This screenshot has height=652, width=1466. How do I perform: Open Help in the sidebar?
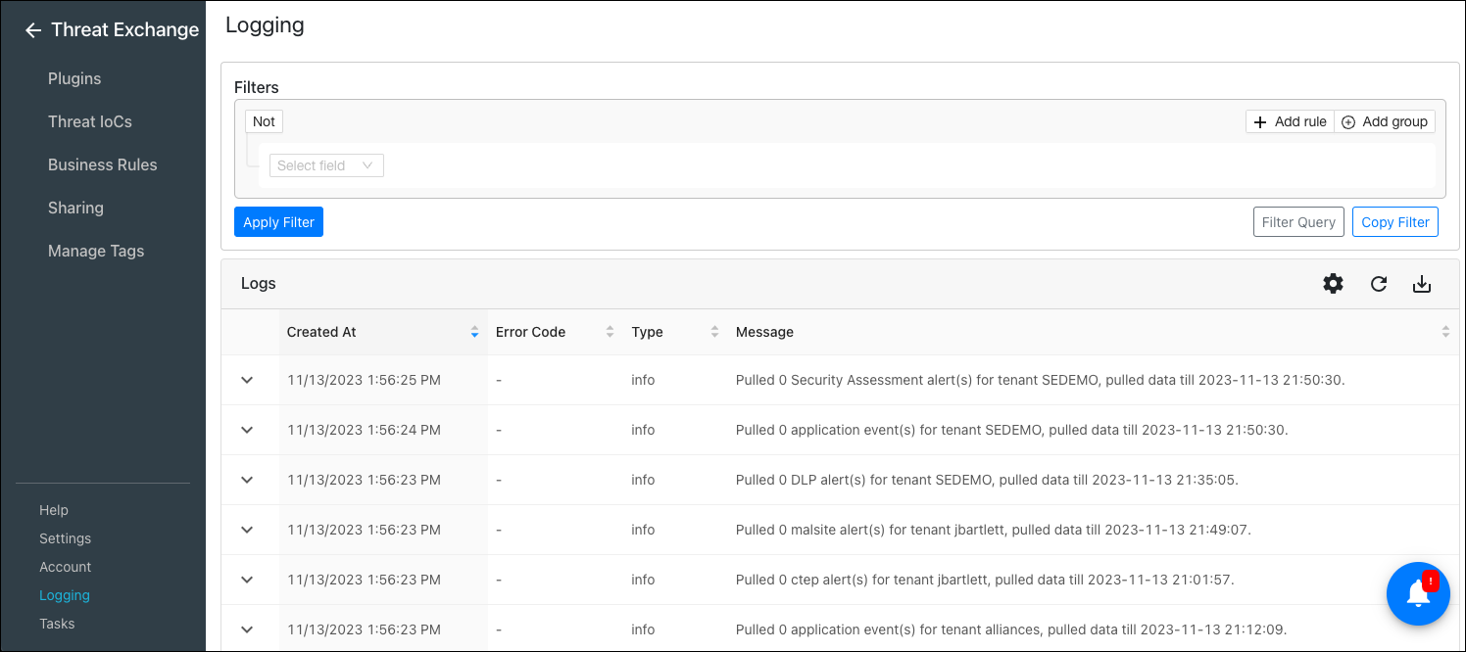[x=54, y=510]
